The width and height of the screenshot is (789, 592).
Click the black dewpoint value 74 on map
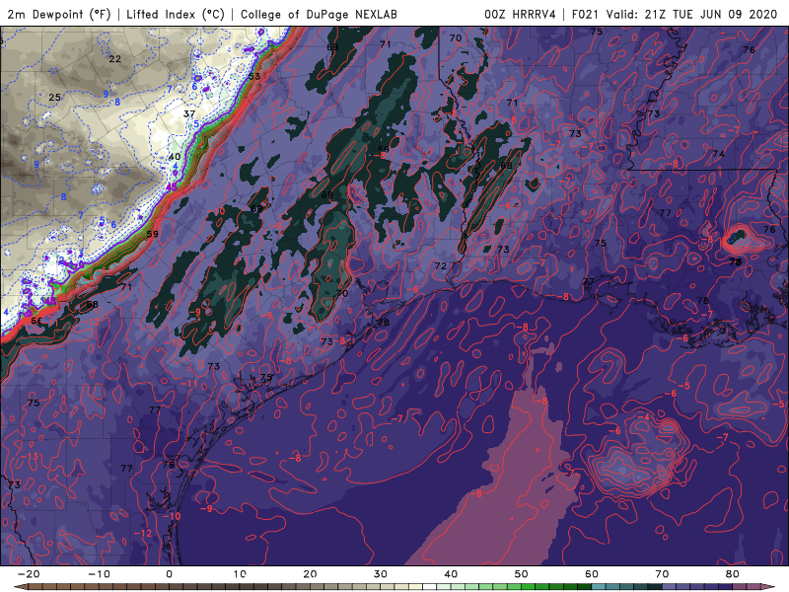coord(719,154)
